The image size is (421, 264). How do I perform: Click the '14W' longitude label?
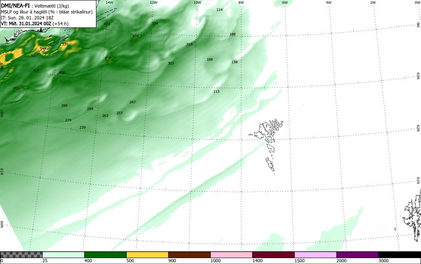109,3
